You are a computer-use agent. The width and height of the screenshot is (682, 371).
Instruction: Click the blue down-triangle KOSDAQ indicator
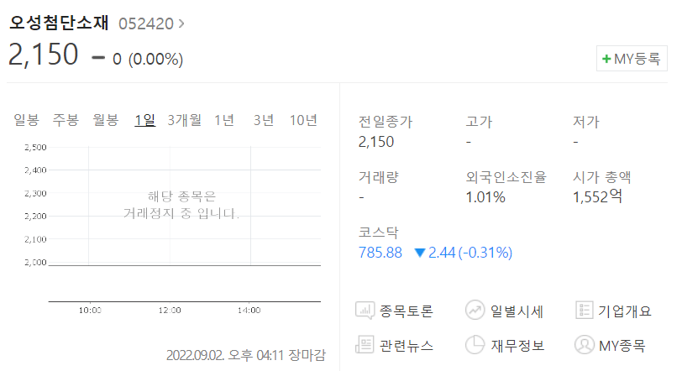(420, 253)
